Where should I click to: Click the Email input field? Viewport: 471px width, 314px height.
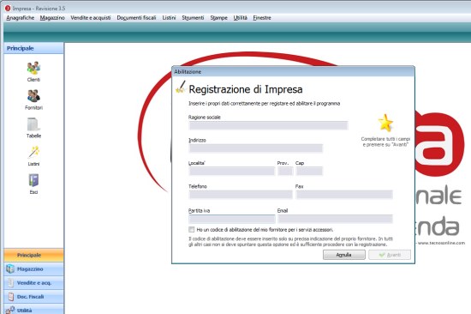click(x=335, y=219)
